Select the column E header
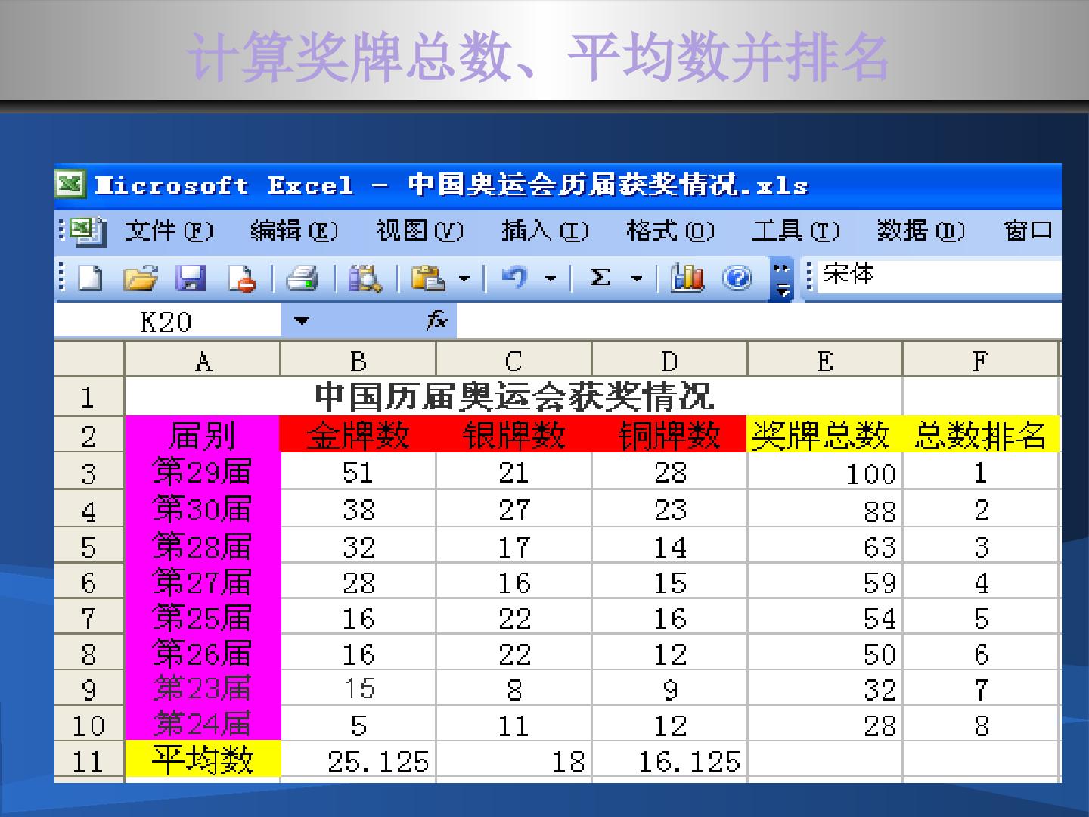 click(824, 360)
